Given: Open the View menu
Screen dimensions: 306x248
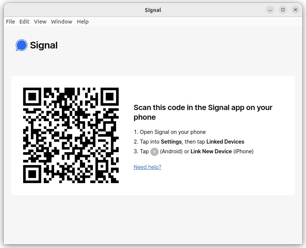Looking at the screenshot, I should coord(40,22).
